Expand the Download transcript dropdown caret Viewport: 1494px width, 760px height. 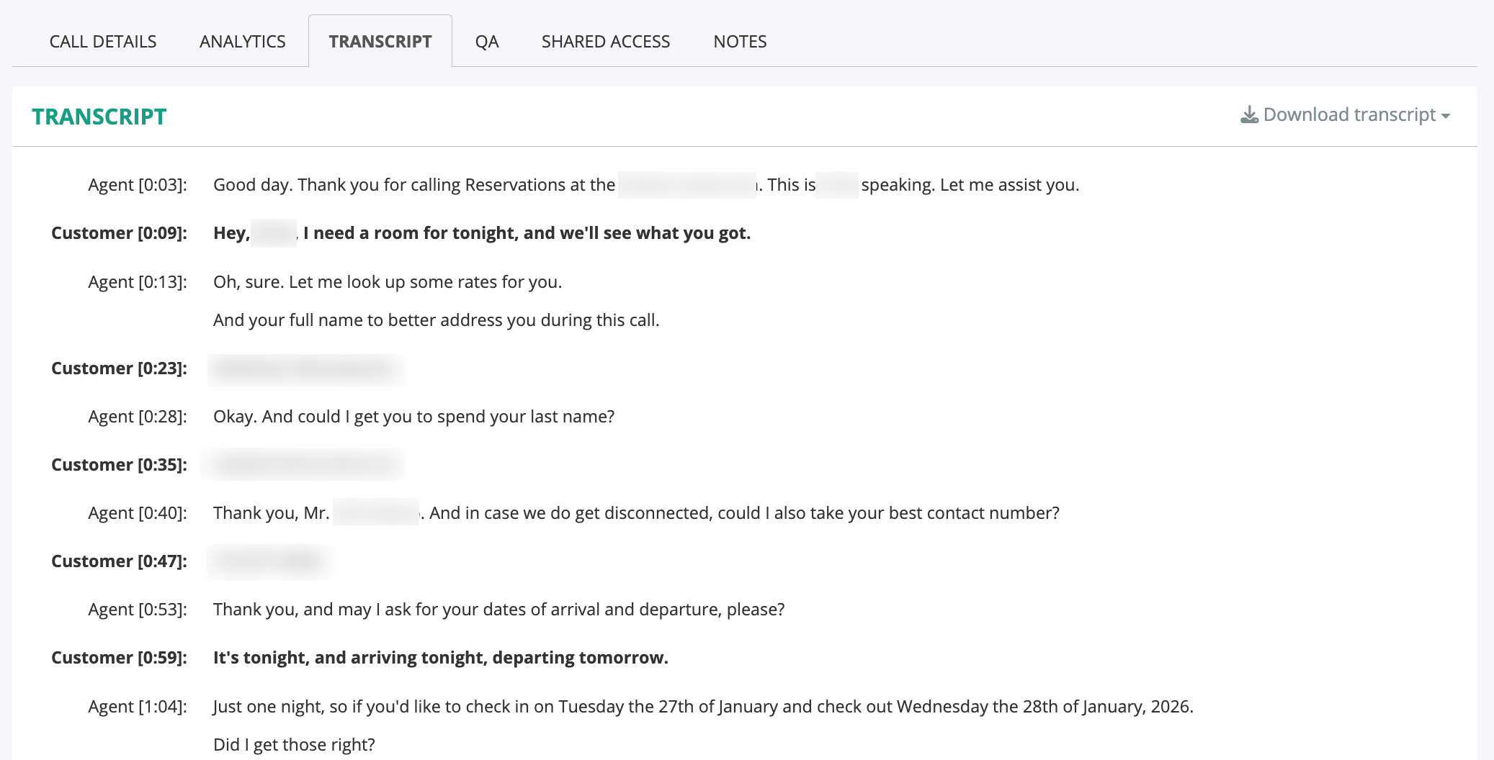(x=1446, y=116)
